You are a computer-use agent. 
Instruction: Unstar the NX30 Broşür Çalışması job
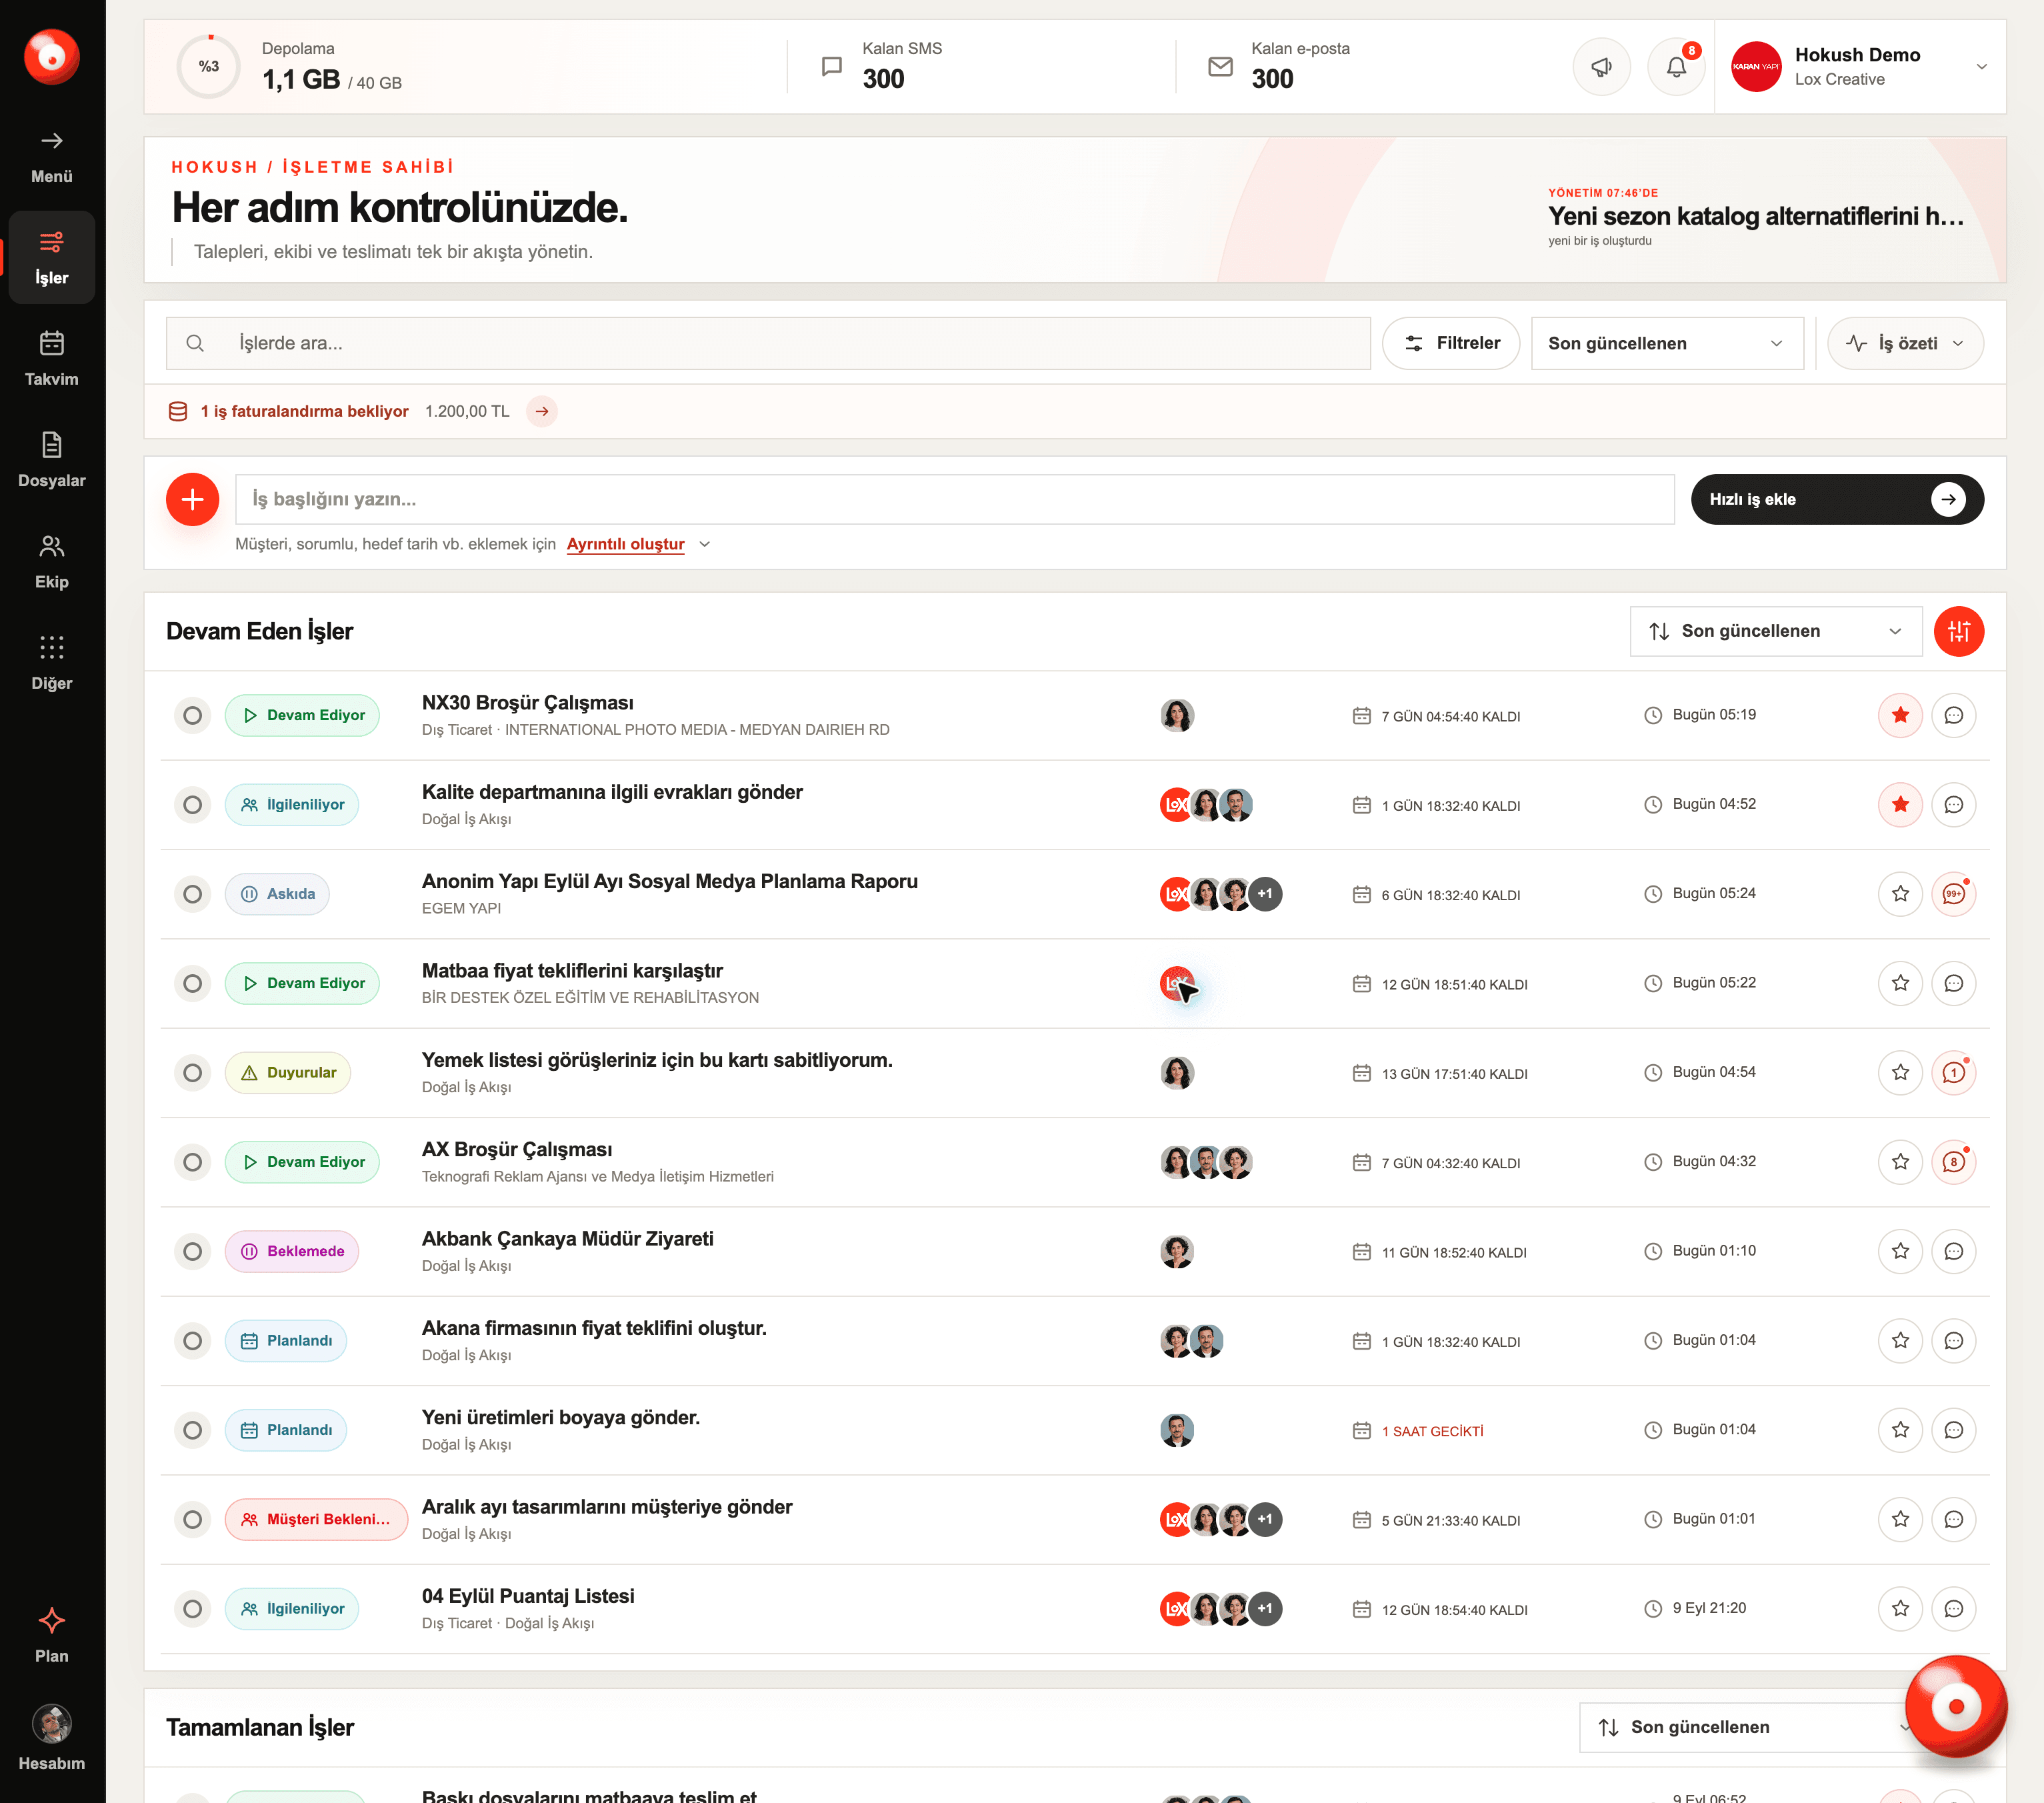1900,715
